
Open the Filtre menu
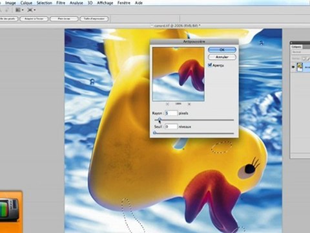61,3
